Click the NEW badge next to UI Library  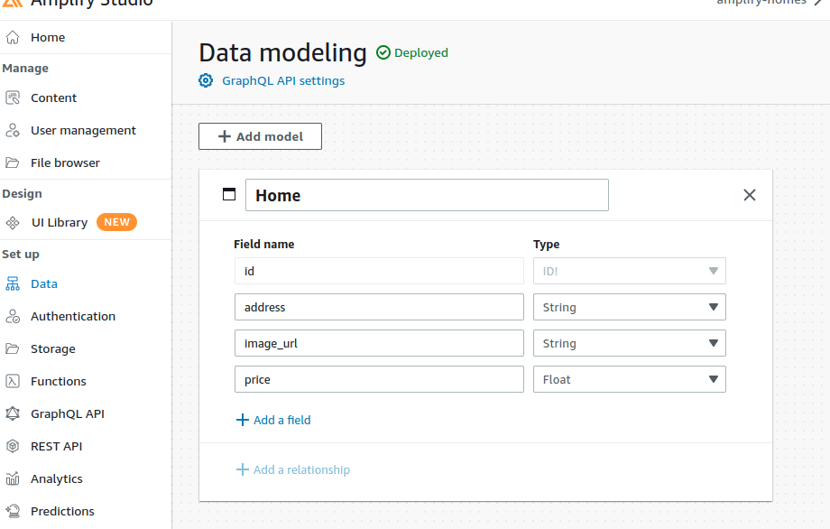(116, 222)
